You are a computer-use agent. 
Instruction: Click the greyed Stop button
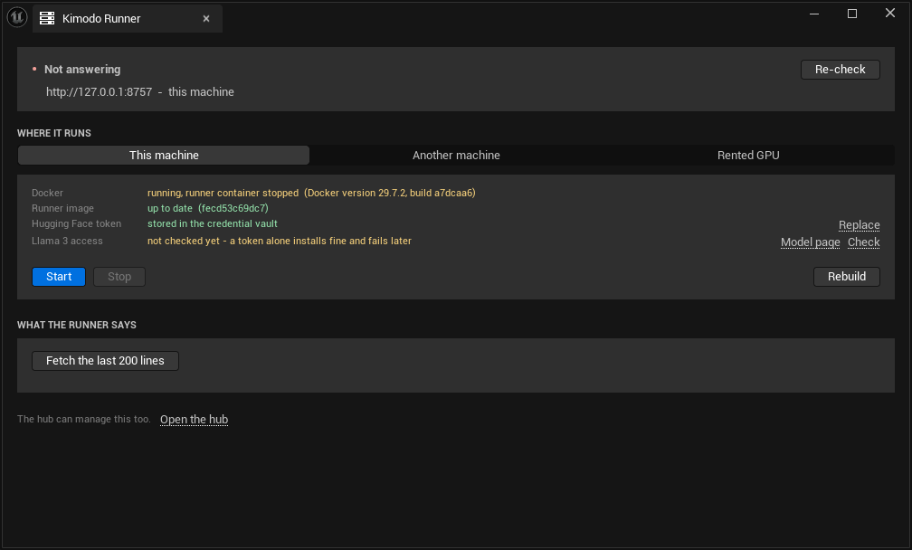[x=119, y=277]
